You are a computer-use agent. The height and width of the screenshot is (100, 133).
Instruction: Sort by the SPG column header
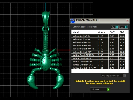click(x=122, y=32)
